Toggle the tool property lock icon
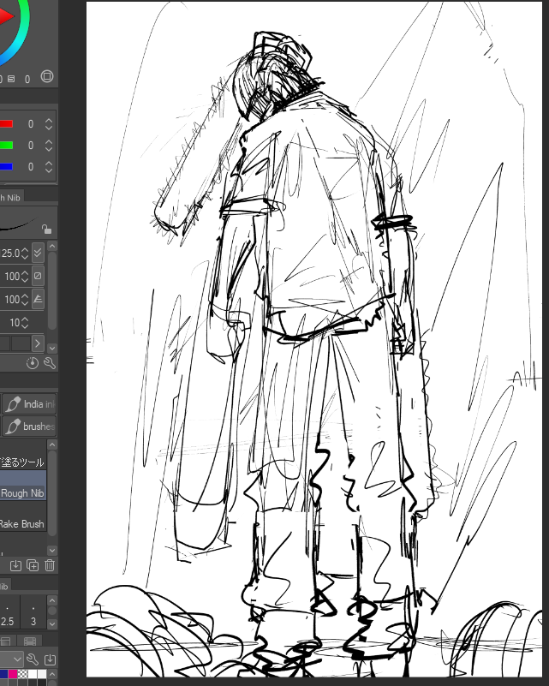This screenshot has height=686, width=549. [x=46, y=229]
